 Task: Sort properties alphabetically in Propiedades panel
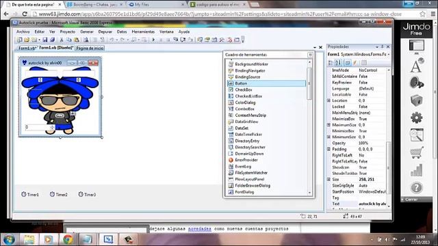[x=338, y=62]
